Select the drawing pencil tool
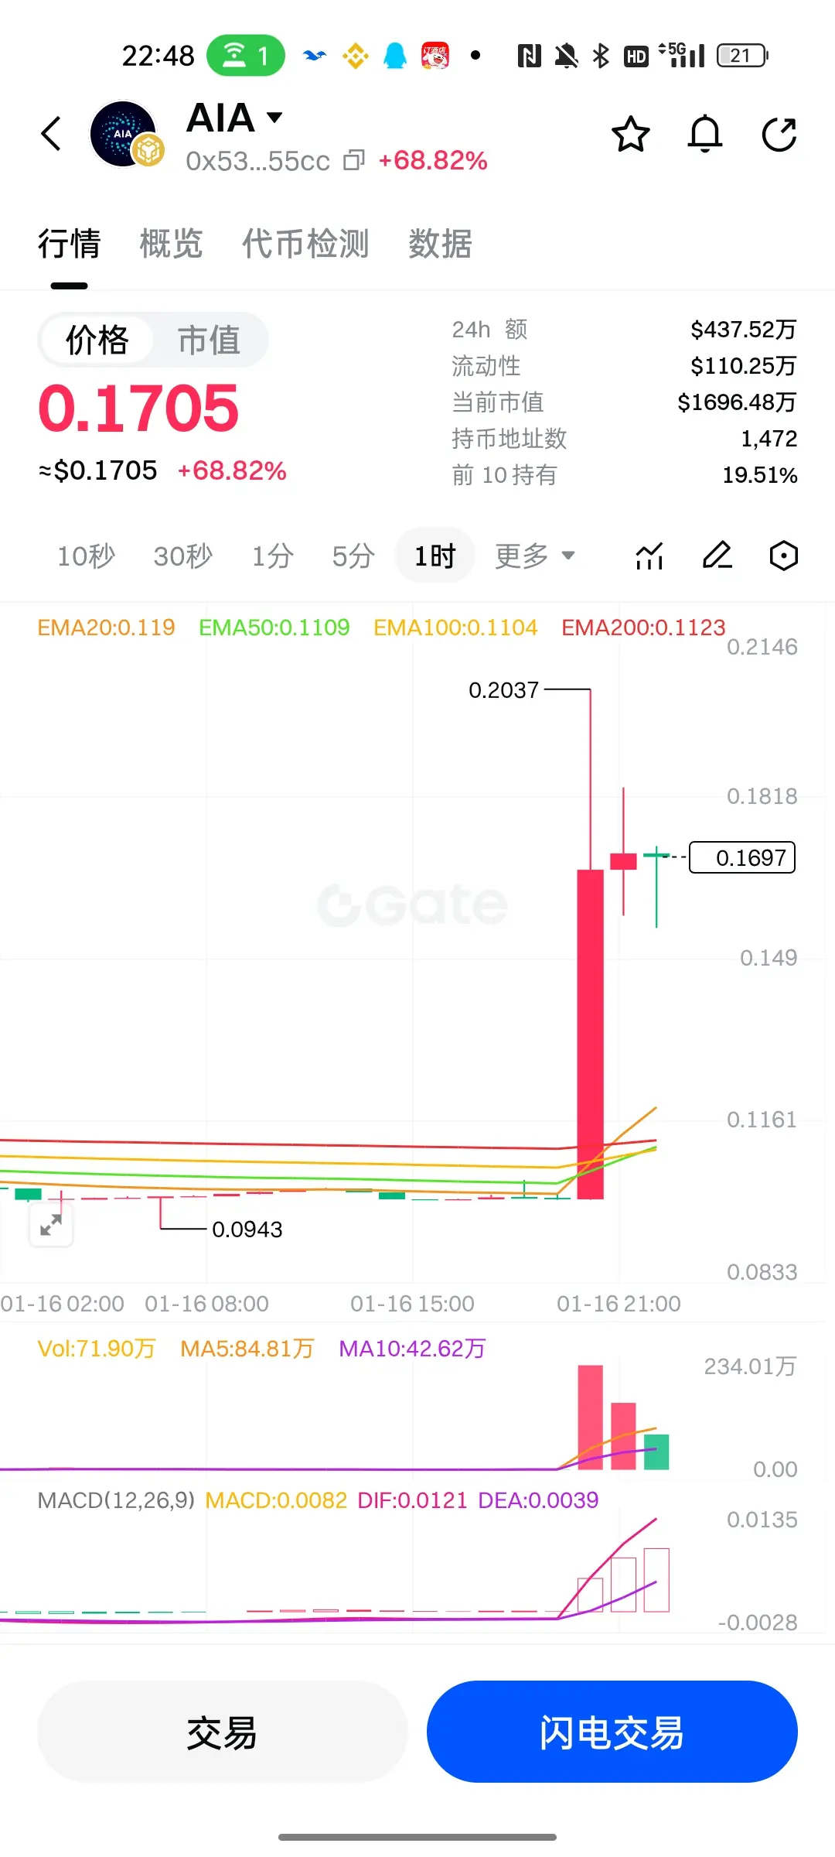Image resolution: width=835 pixels, height=1857 pixels. coord(717,556)
